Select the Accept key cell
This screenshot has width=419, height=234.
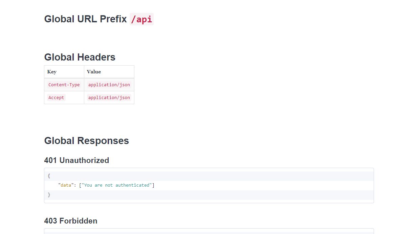pos(56,98)
